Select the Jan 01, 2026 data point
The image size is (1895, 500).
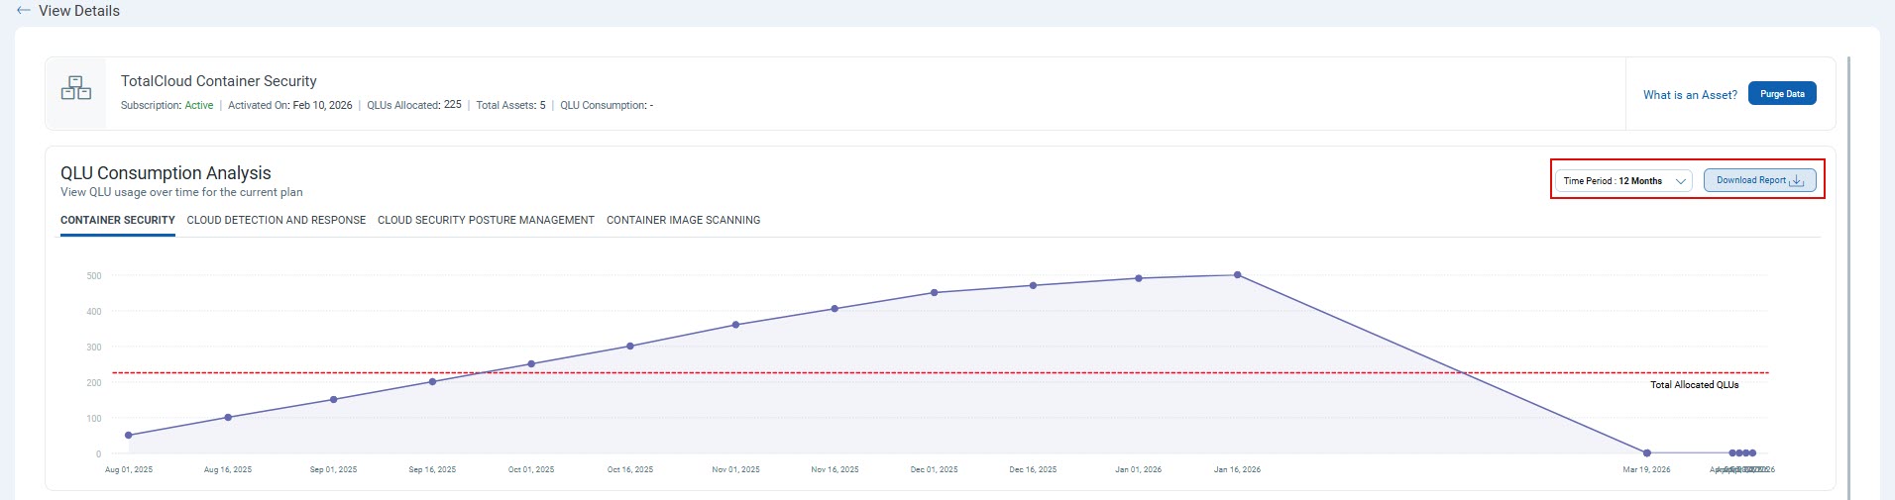1139,278
